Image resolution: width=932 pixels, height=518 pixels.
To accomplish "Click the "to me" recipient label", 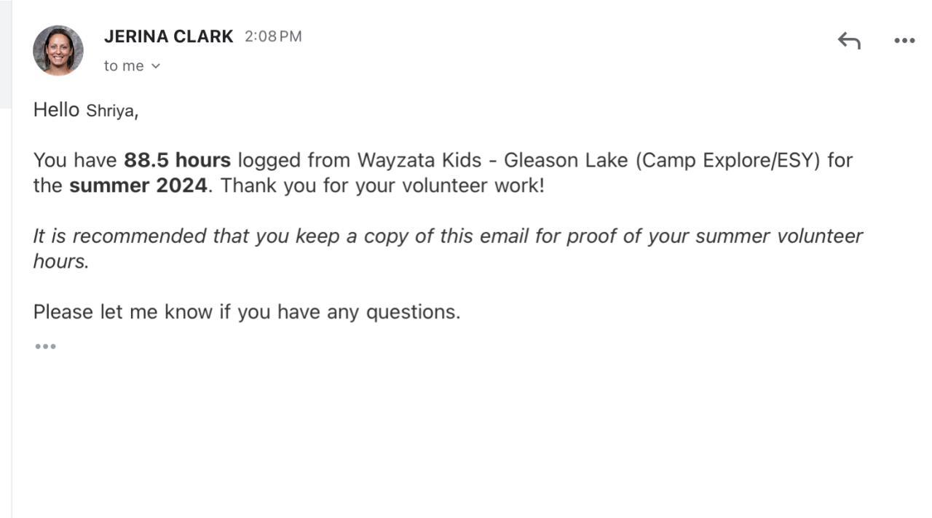I will pos(124,66).
